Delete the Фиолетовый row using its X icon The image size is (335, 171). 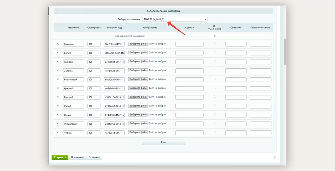tap(58, 123)
